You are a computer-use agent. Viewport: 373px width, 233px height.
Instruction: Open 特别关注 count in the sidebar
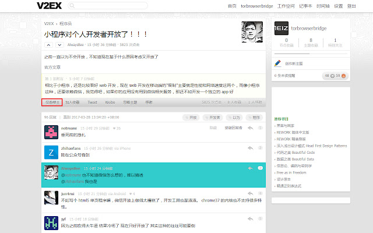335,43
